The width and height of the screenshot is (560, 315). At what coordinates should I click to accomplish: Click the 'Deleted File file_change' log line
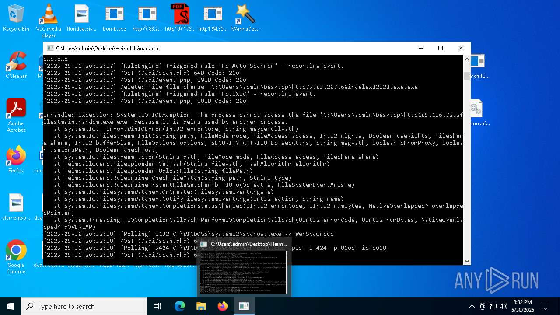pos(231,87)
